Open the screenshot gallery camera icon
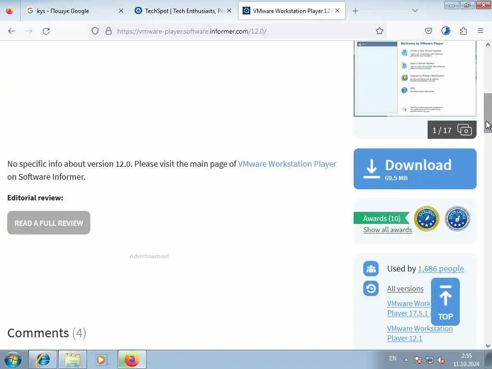 point(465,130)
